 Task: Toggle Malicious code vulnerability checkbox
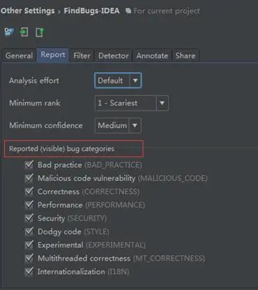[x=29, y=178]
